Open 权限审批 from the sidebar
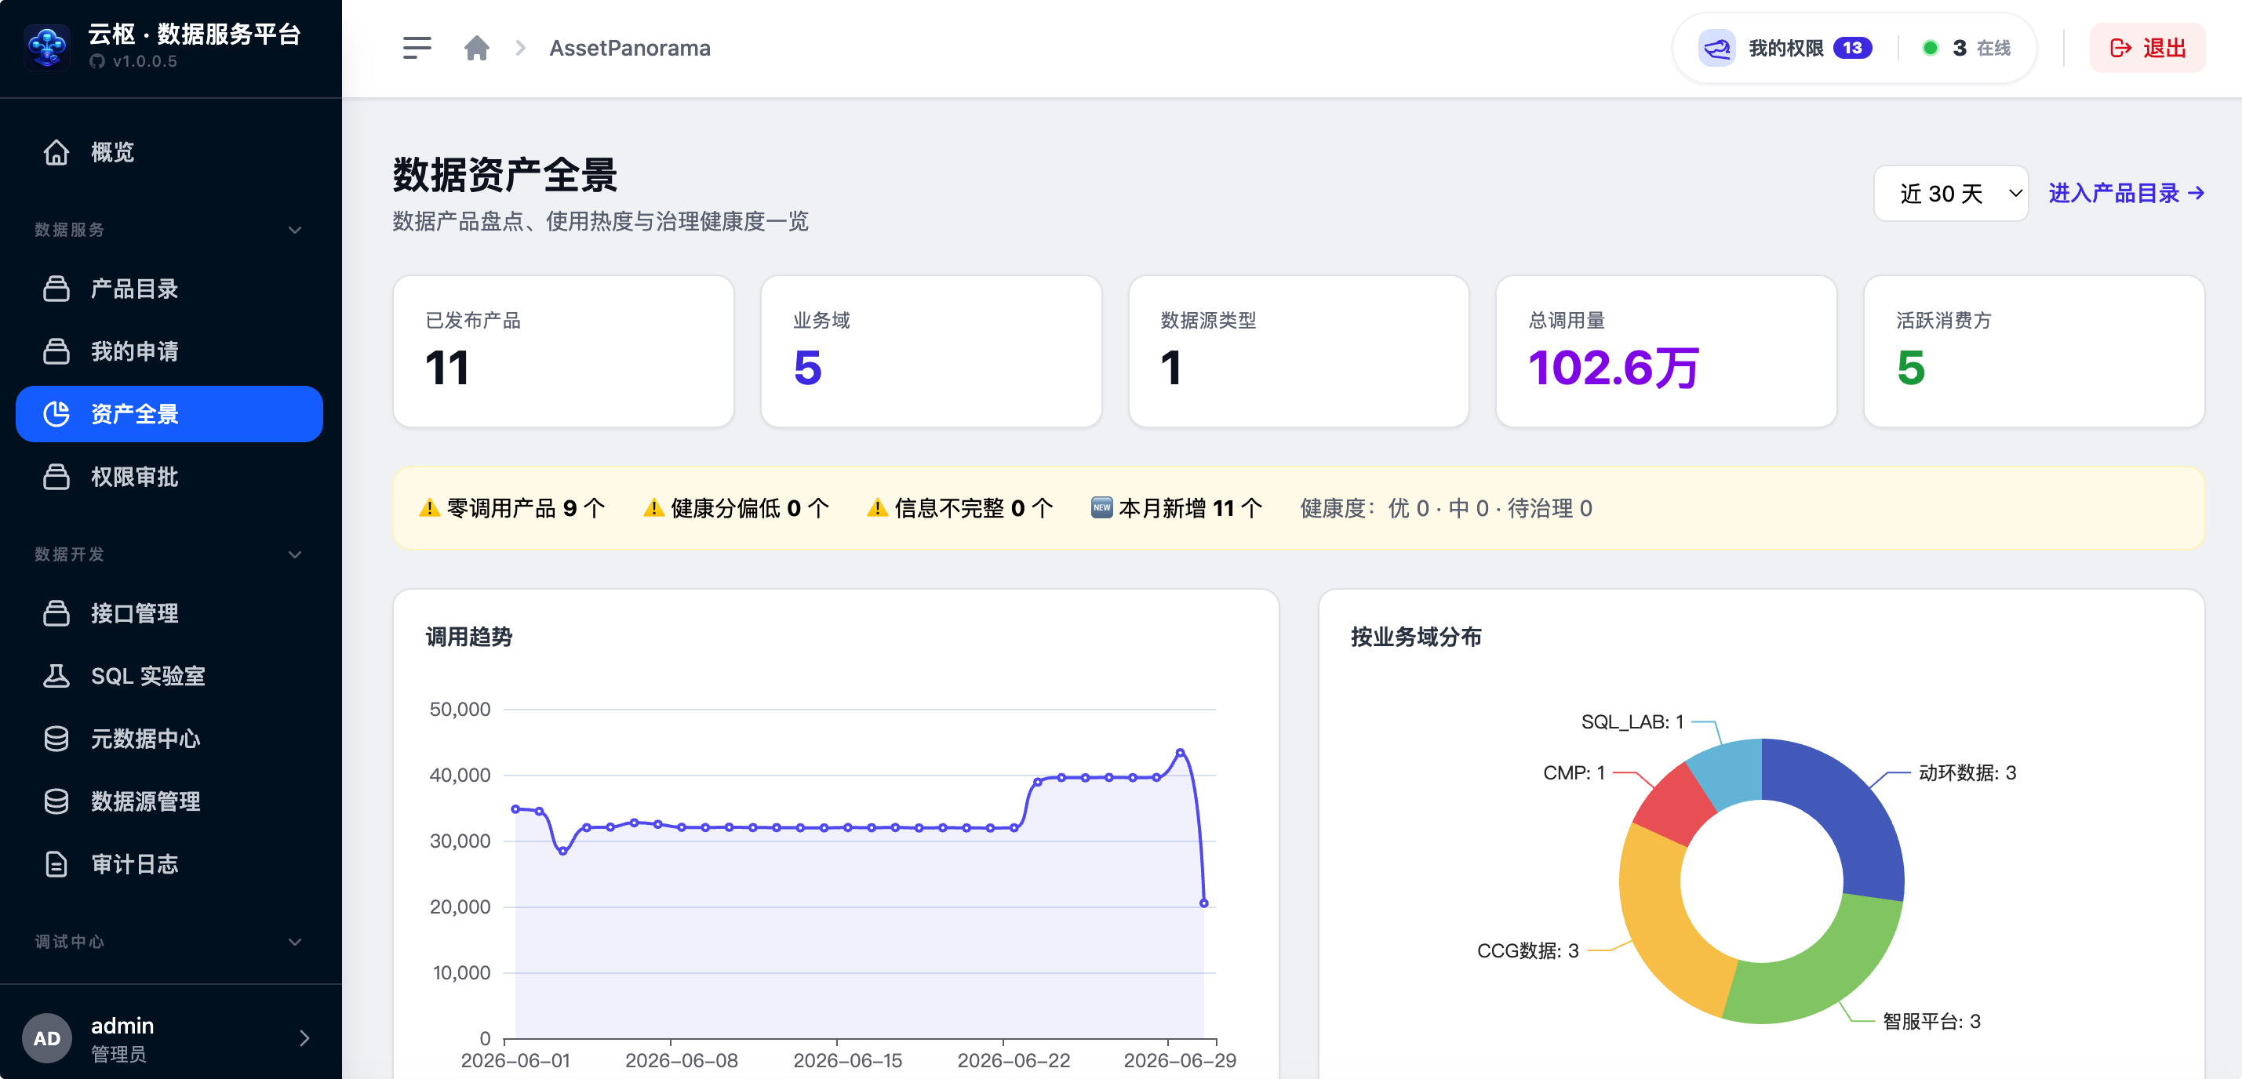2242x1079 pixels. pyautogui.click(x=169, y=477)
